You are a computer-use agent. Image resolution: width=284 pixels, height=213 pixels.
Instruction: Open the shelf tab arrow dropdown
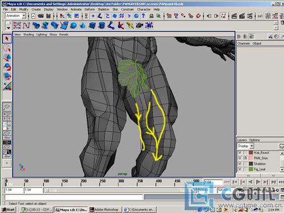[x=8, y=28]
